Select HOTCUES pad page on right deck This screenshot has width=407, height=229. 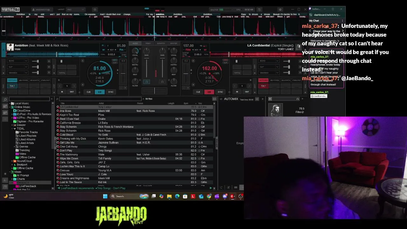point(263,80)
